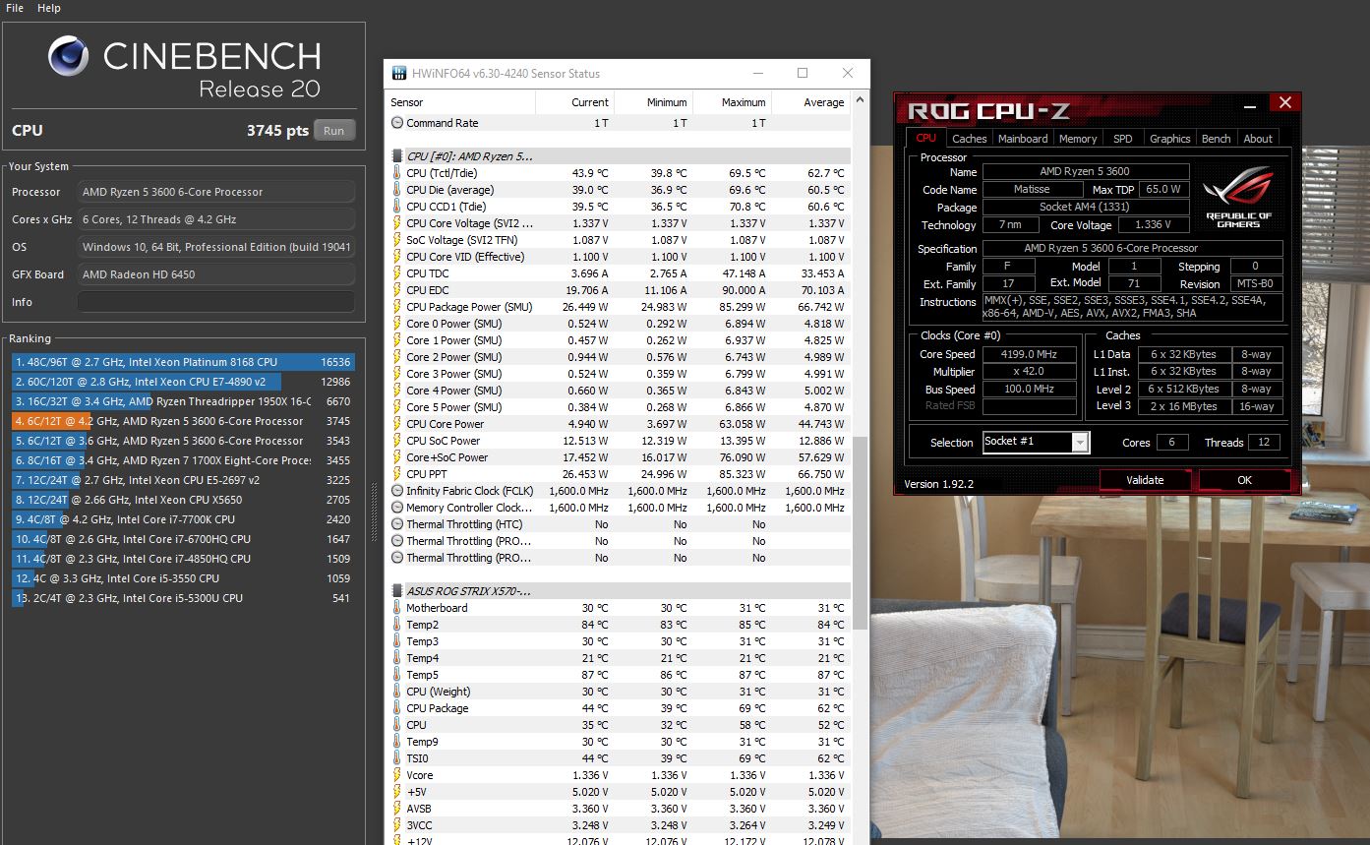Select the Core+SoC Power sensor row
The height and width of the screenshot is (845, 1370).
click(618, 457)
